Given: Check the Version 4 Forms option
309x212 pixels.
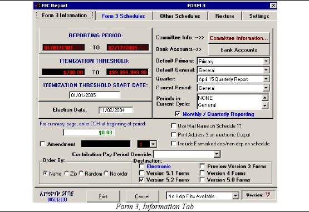Looking at the screenshot, I should pos(202,173).
